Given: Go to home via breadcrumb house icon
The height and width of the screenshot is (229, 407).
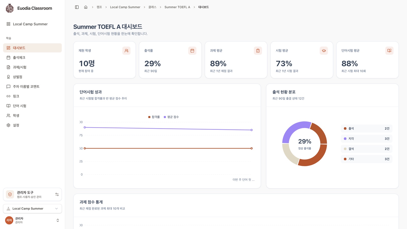Looking at the screenshot, I should click(86, 7).
